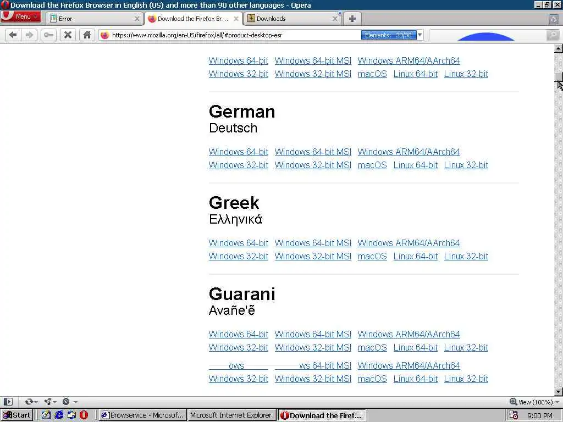Screen dimensions: 563x422
Task: Click the search magnifier button
Action: point(553,35)
